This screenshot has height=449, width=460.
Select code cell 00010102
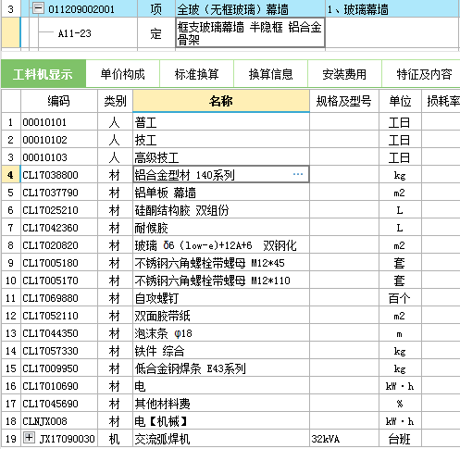tap(59, 140)
